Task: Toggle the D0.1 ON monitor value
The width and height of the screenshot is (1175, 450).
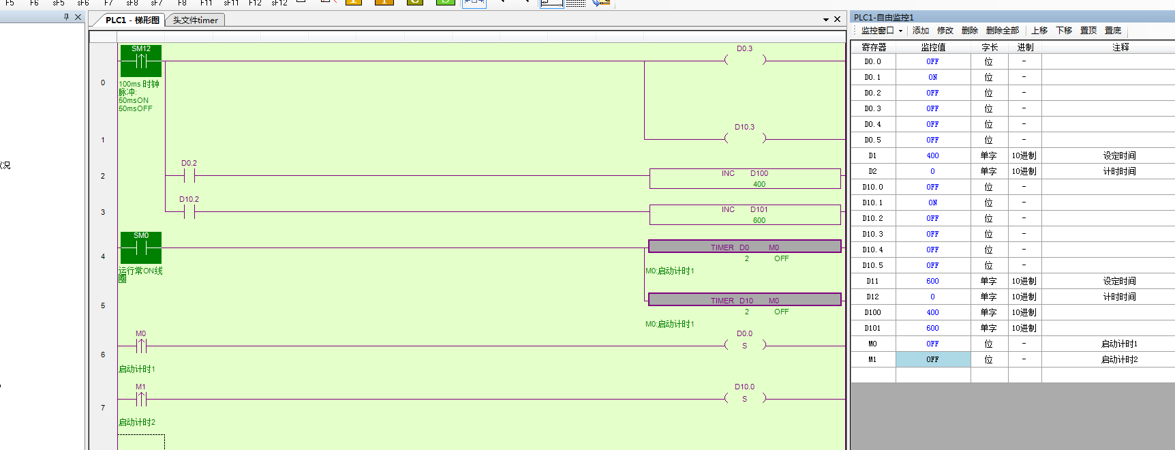Action: [932, 78]
